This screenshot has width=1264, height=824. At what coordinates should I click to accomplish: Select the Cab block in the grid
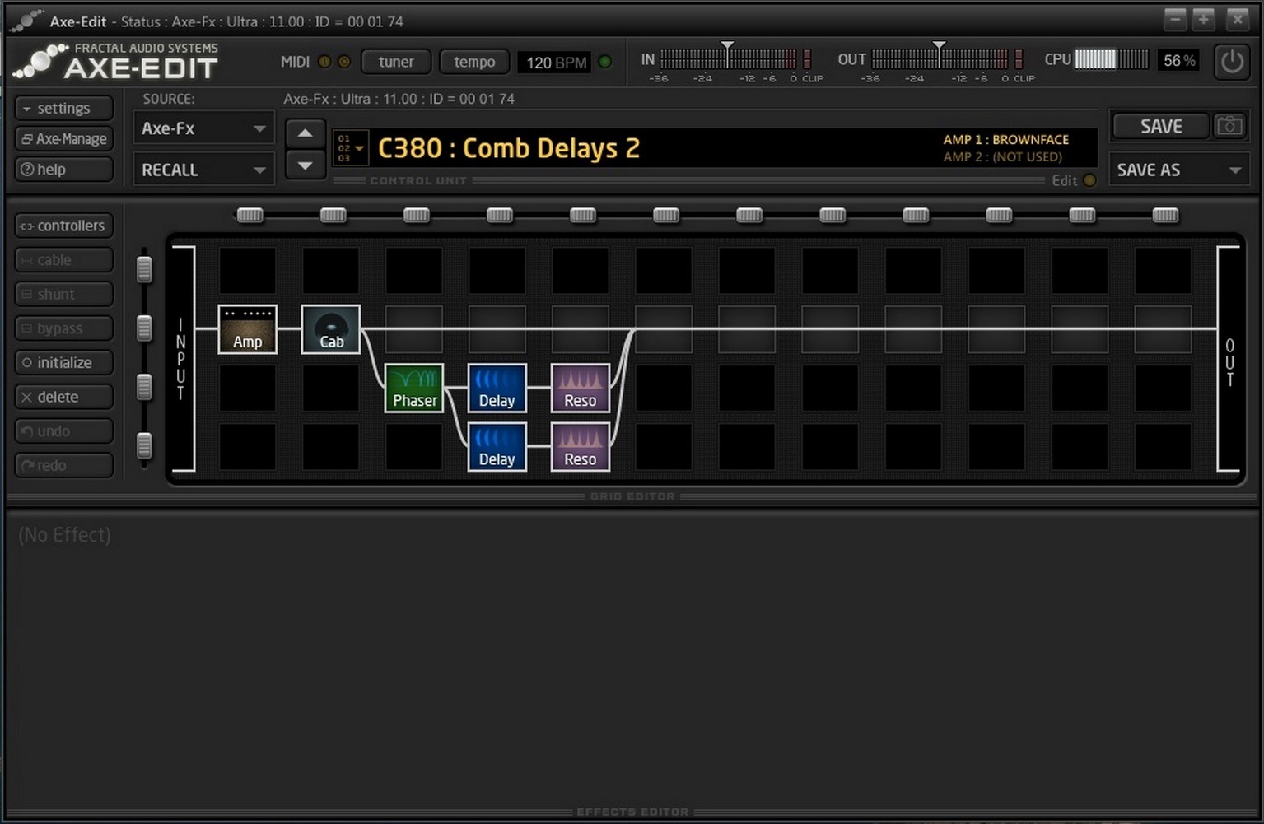(331, 329)
